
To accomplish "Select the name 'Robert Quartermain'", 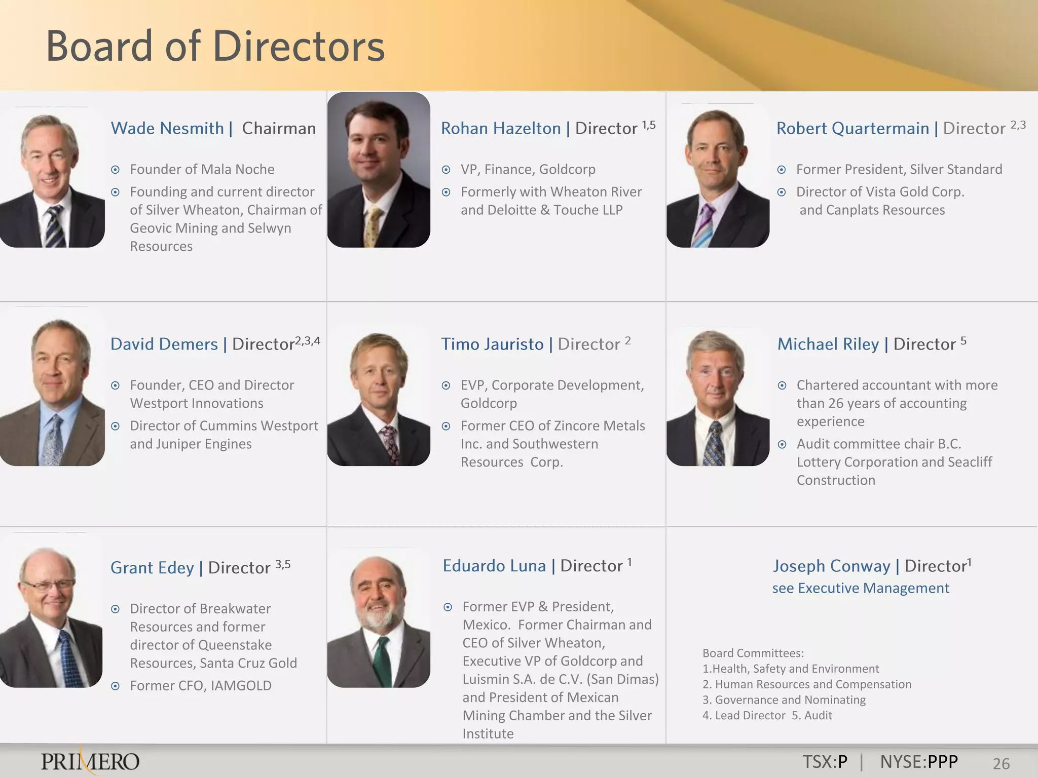I will [x=852, y=129].
